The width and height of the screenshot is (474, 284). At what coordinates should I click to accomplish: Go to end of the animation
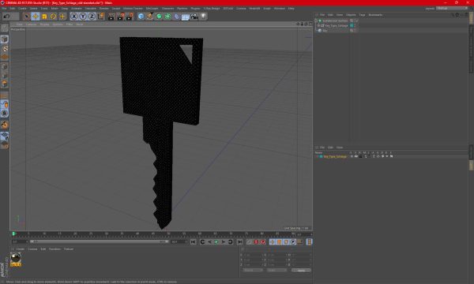(x=239, y=242)
